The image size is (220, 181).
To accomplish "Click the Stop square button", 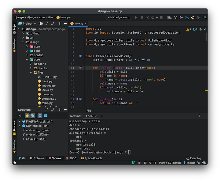I will (x=161, y=17).
